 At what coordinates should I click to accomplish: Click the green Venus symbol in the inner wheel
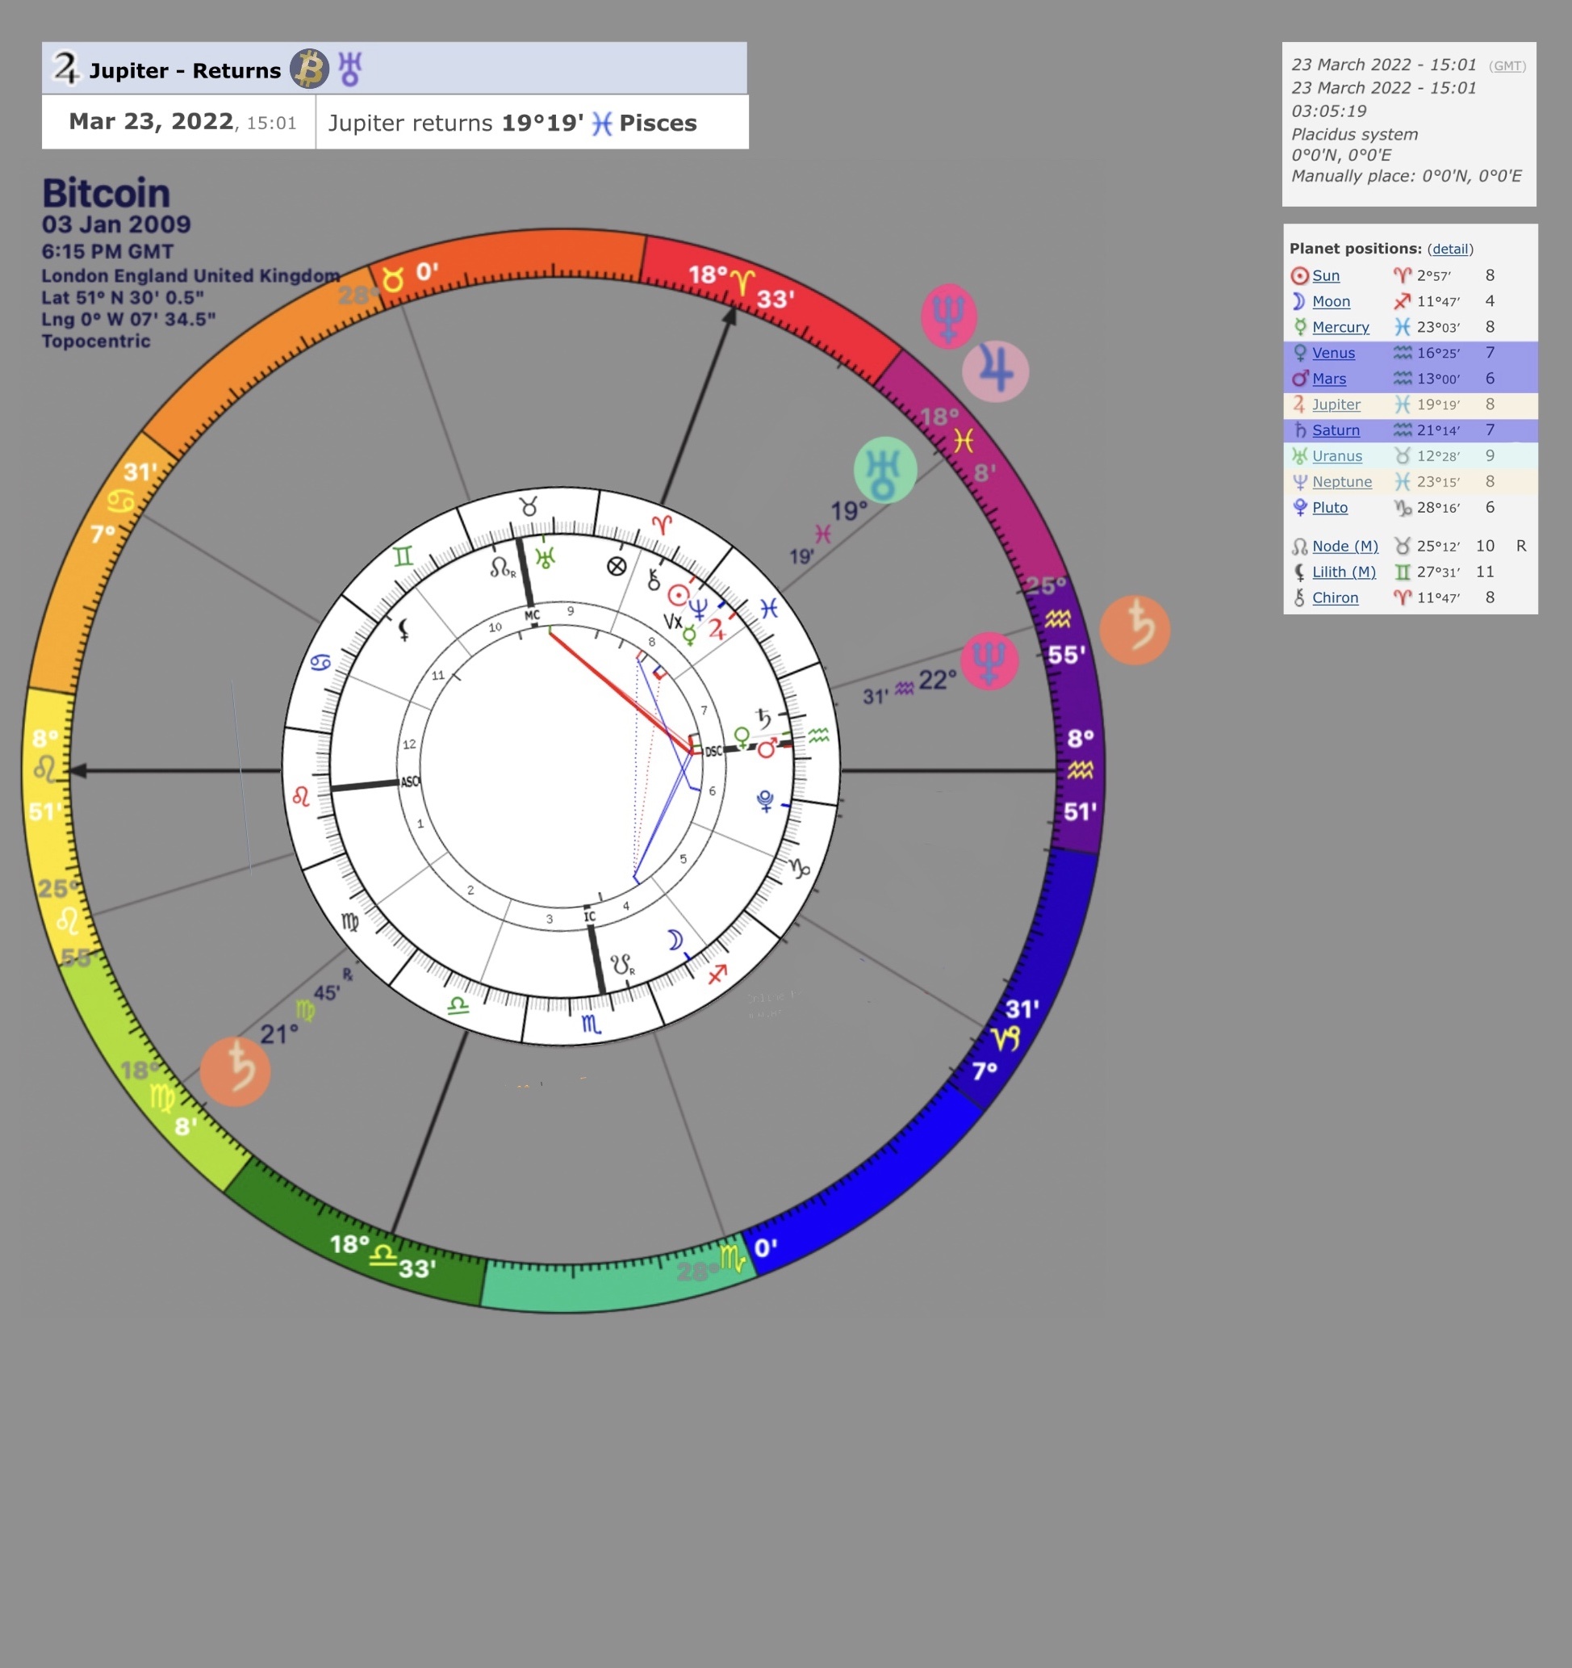(742, 737)
